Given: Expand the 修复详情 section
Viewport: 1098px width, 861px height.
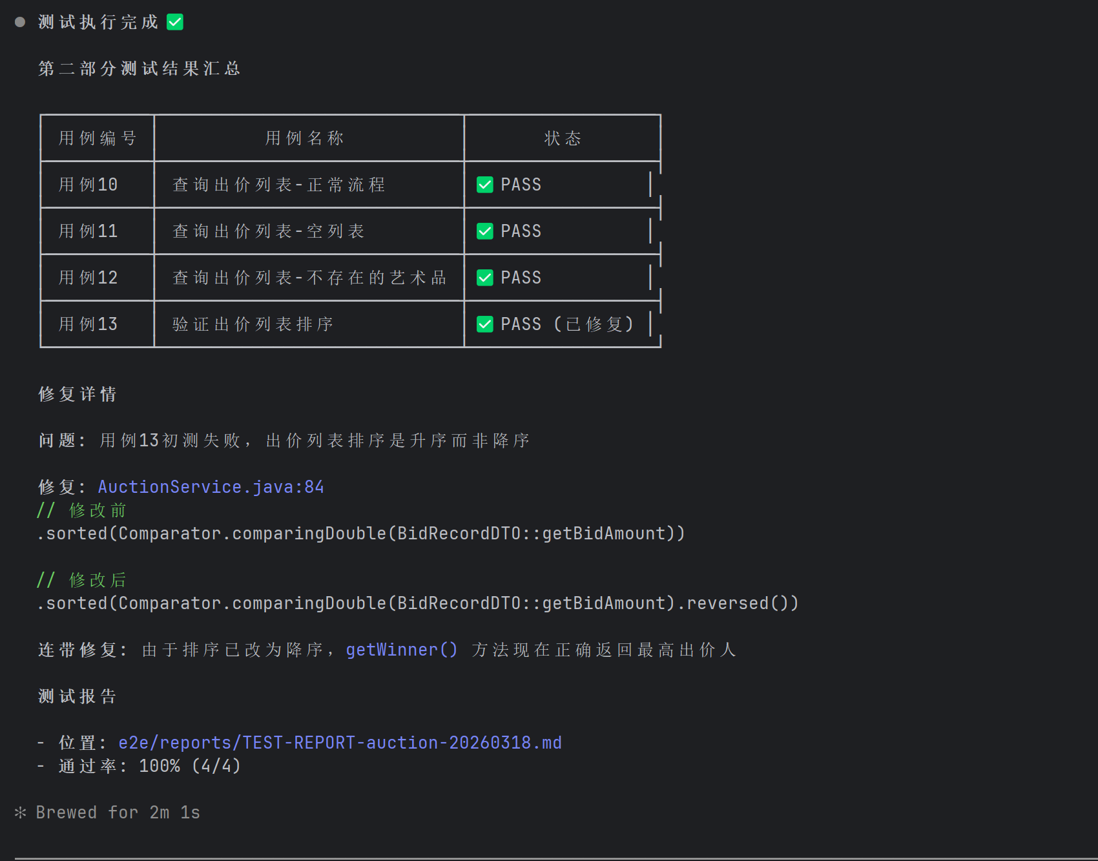Looking at the screenshot, I should 76,394.
